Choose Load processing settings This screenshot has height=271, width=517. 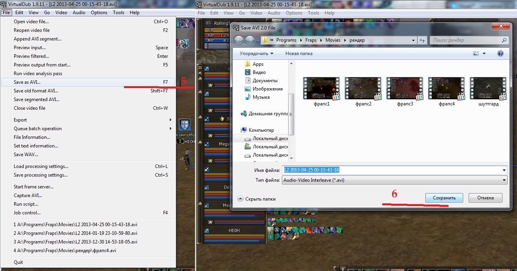(88, 166)
